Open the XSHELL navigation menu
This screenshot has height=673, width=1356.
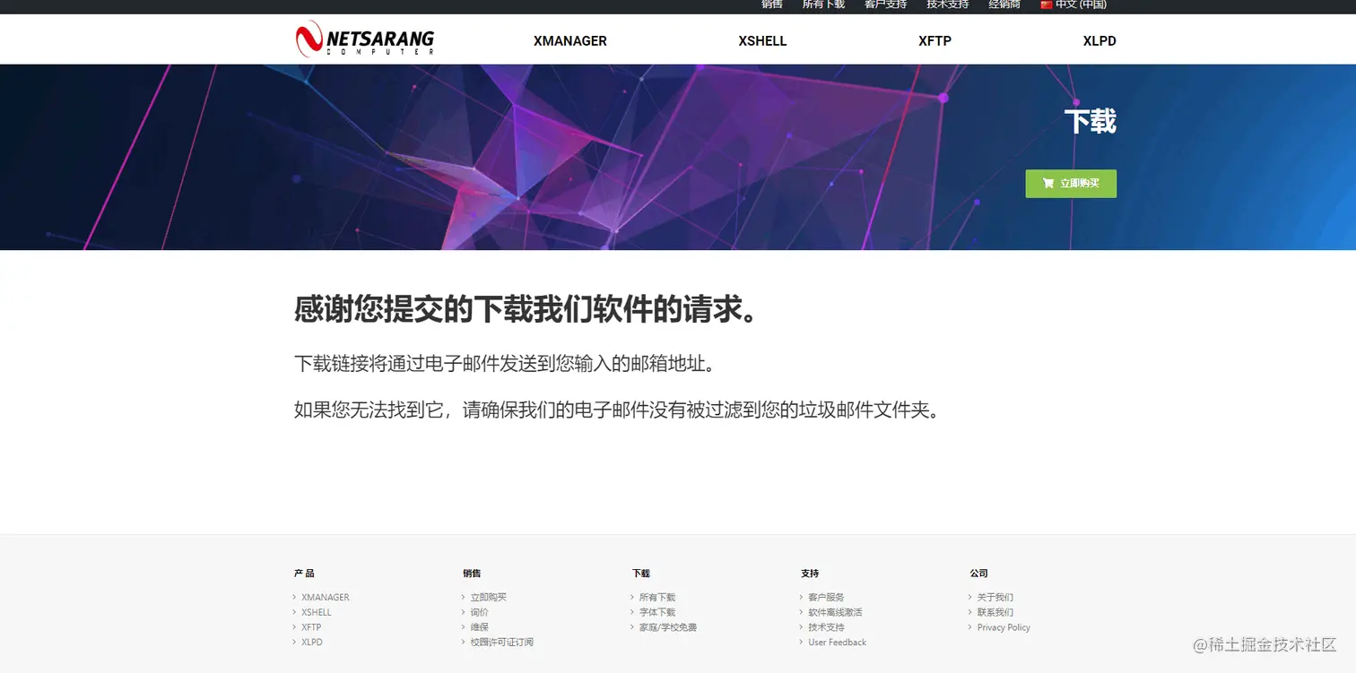(x=761, y=40)
